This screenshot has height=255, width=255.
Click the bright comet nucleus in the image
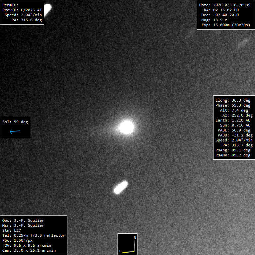point(126,127)
